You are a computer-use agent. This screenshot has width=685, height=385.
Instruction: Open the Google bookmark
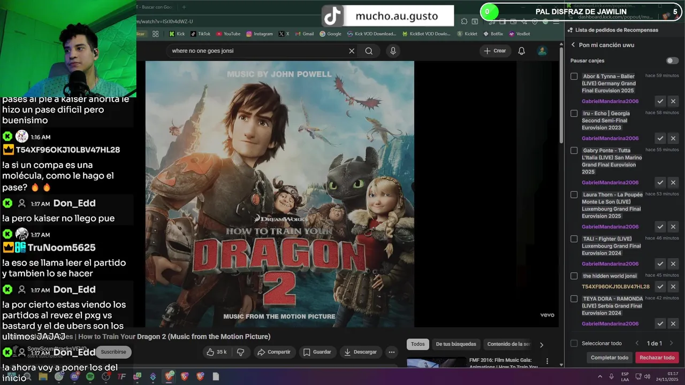click(330, 34)
